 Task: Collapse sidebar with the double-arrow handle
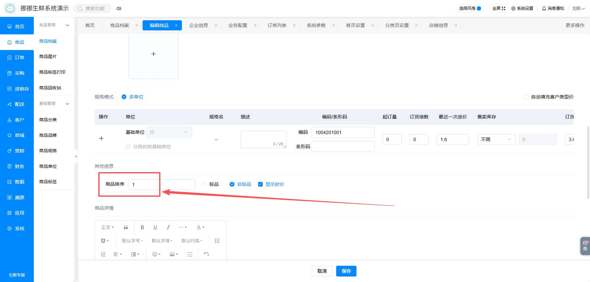pyautogui.click(x=76, y=156)
